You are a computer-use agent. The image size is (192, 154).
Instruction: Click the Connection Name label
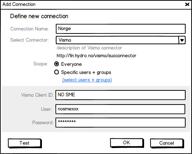pyautogui.click(x=30, y=29)
